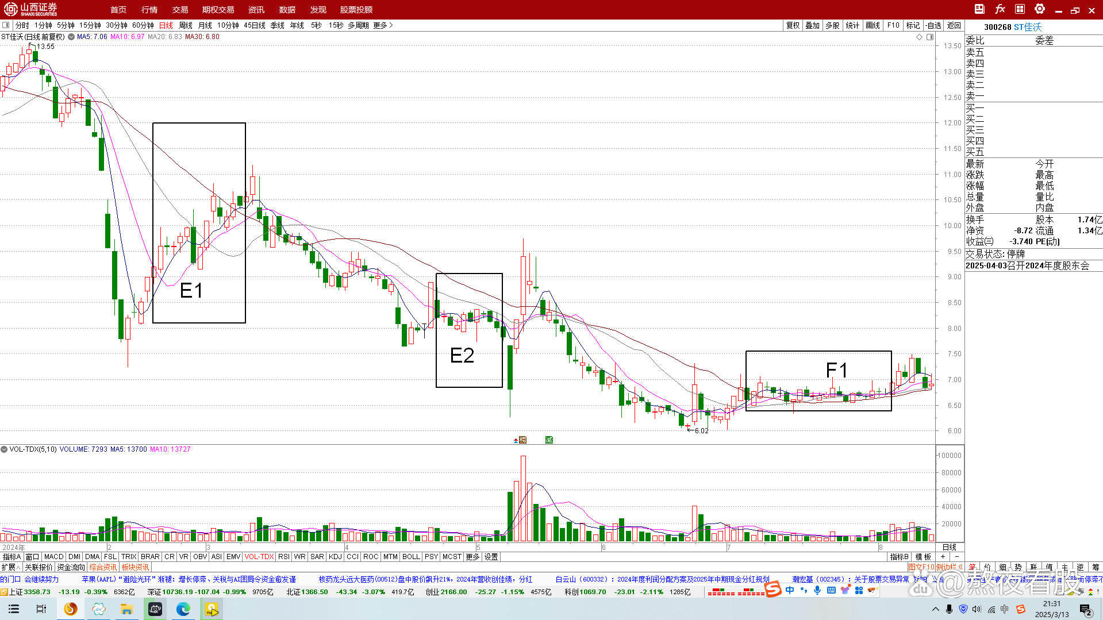Expand the 更多 timeframe options
Image resolution: width=1103 pixels, height=620 pixels.
(383, 25)
